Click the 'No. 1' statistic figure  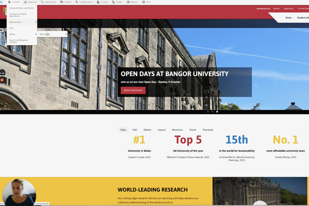pyautogui.click(x=285, y=140)
